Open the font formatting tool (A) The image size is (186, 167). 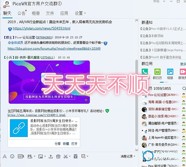click(5, 157)
